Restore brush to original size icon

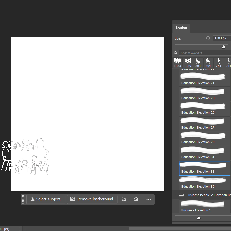tap(208, 38)
